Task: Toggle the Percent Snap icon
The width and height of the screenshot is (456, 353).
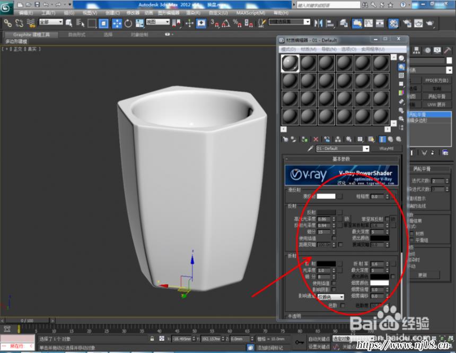Action: tap(237, 23)
